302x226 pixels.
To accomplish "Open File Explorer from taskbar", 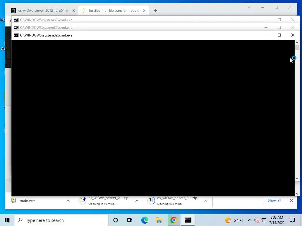I will (x=159, y=220).
